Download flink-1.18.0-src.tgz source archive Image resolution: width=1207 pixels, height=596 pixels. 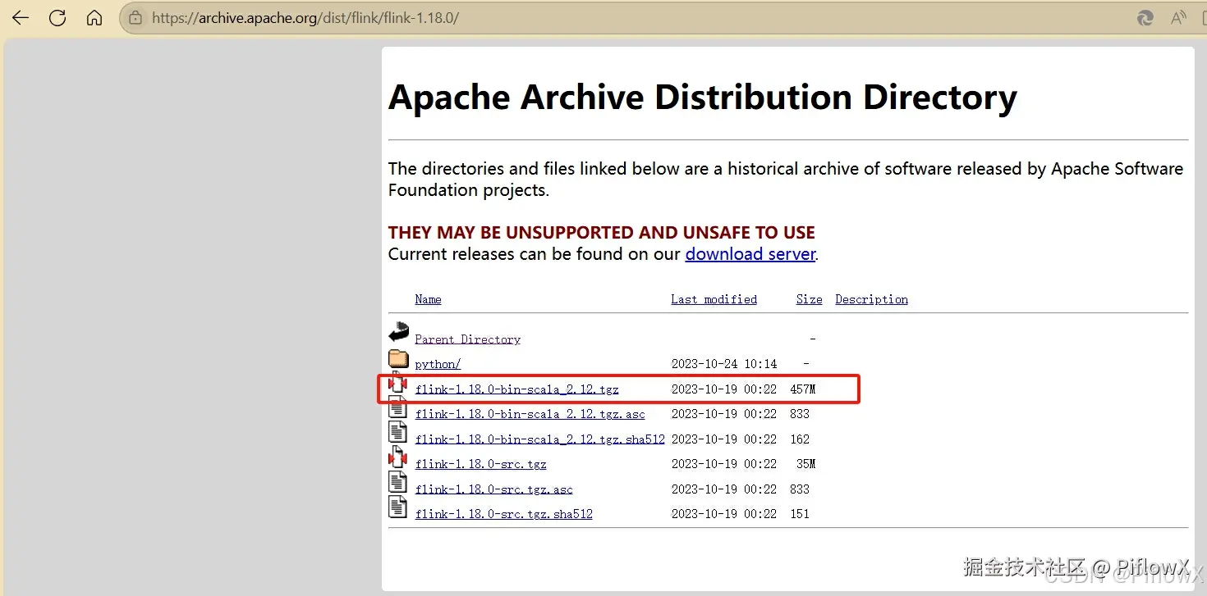[480, 464]
